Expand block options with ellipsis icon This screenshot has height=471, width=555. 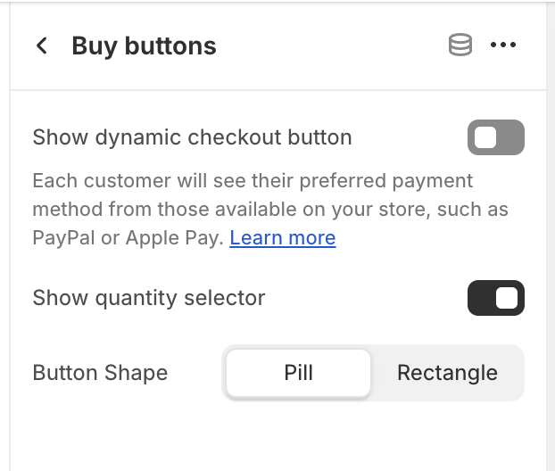tap(503, 45)
